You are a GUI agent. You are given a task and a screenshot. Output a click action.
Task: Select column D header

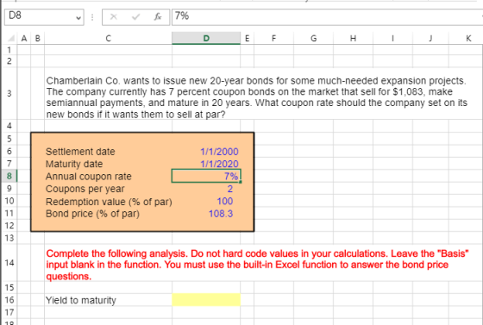point(206,38)
